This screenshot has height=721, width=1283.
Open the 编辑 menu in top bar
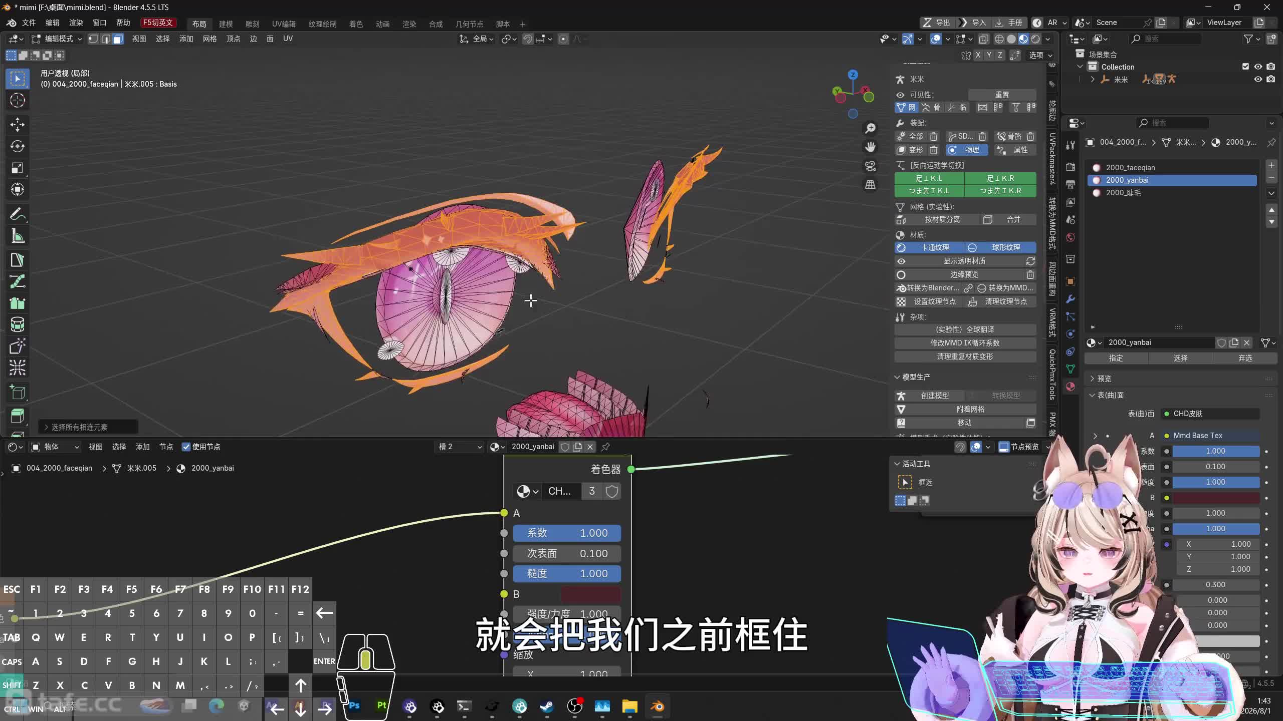coord(52,23)
